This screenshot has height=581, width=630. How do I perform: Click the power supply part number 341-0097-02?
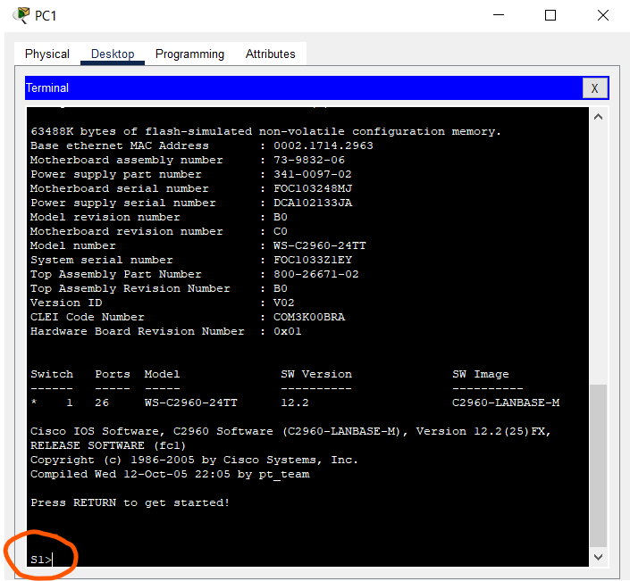(x=313, y=174)
